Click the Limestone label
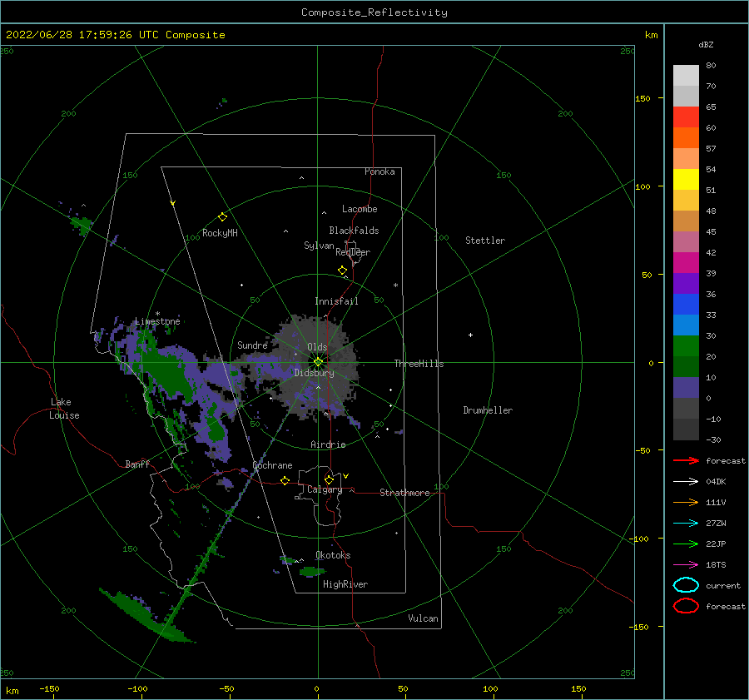749x700 pixels. 157,321
